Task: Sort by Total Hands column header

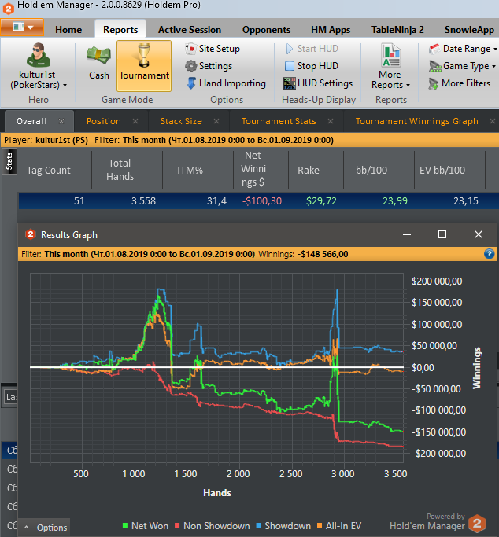Action: (120, 170)
